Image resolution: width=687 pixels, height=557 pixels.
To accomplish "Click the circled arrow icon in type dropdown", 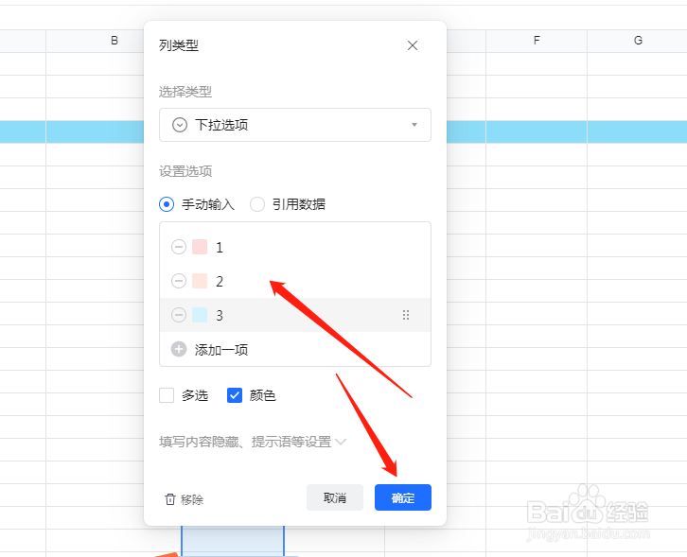I will tap(180, 125).
